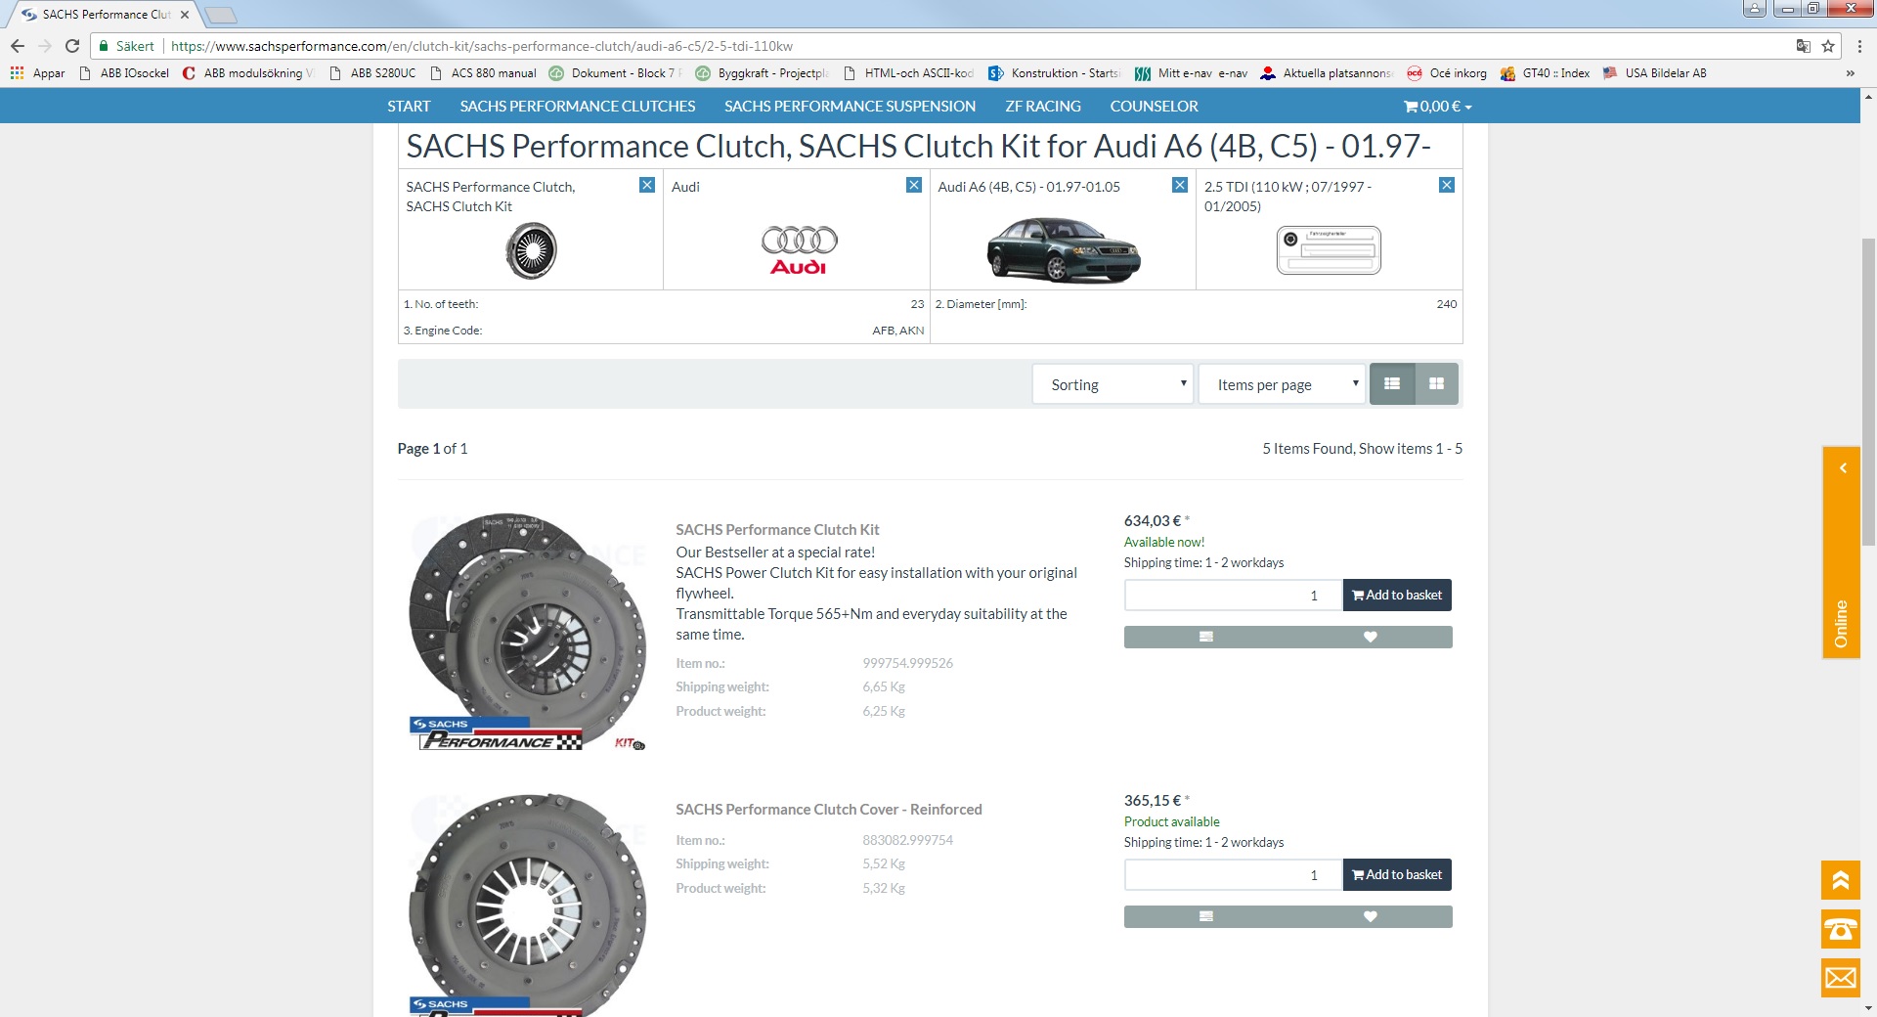Open the Konstruktion - Starts bookmark
The image size is (1877, 1017).
1055,73
